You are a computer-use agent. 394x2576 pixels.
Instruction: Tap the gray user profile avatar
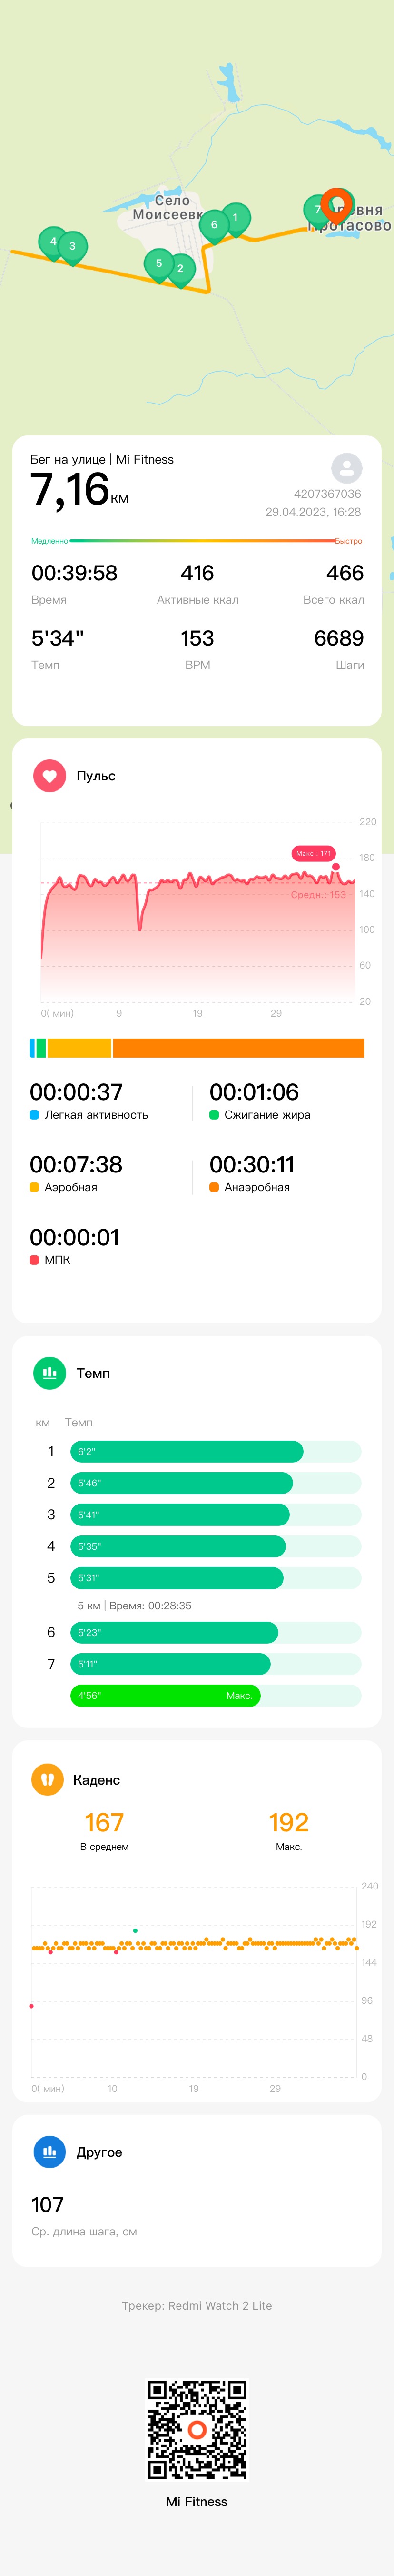point(346,467)
